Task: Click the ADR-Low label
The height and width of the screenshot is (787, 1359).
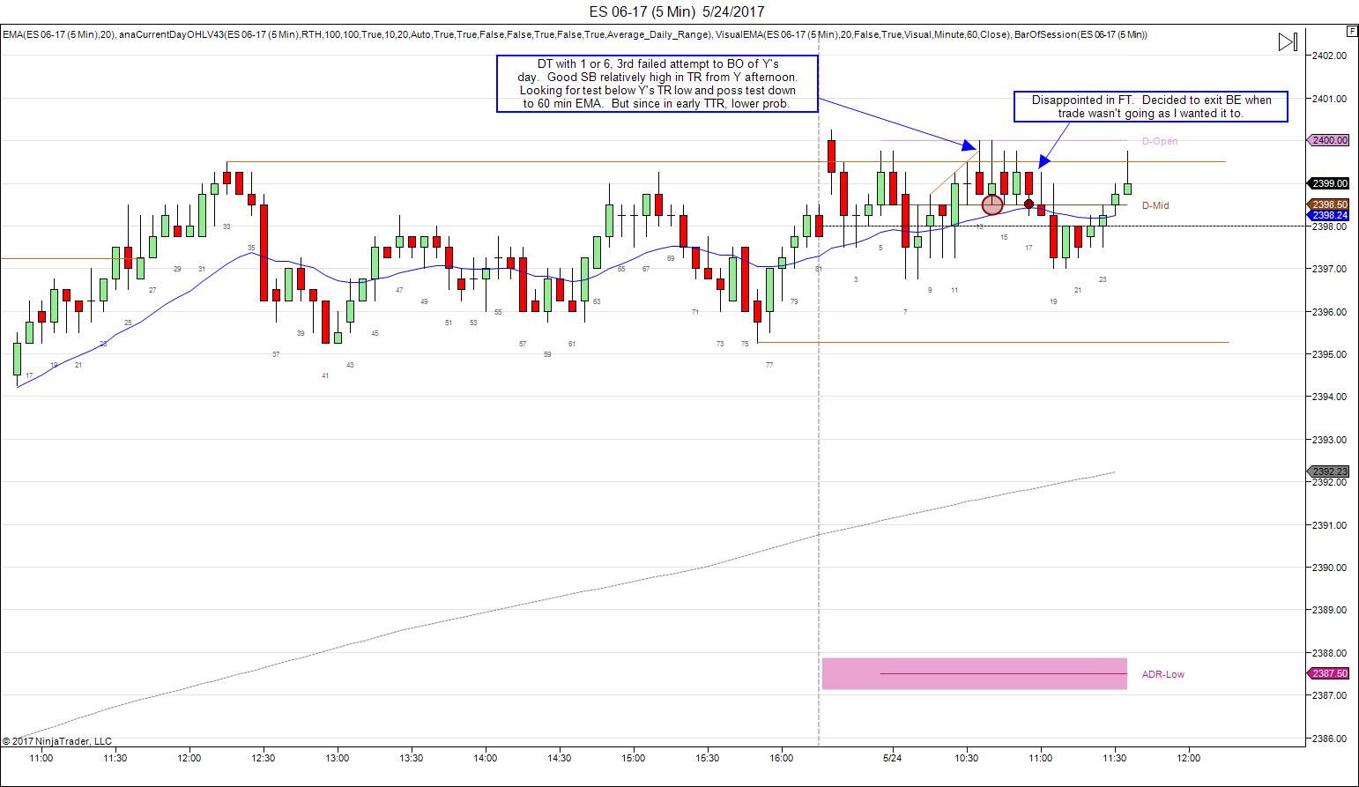Action: pyautogui.click(x=1162, y=674)
